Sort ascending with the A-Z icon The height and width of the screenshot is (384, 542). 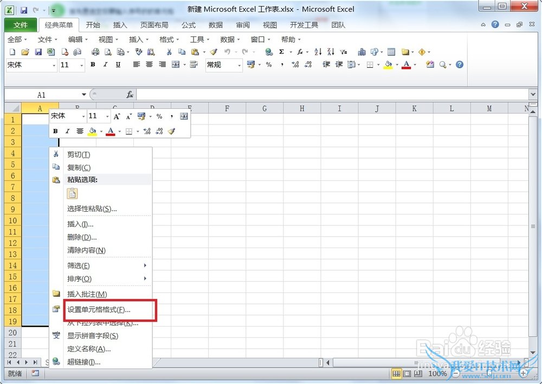318,52
